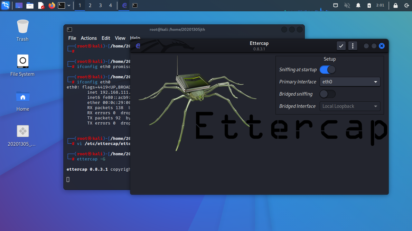Open Kali applications menu icon
Screen dimensions: 412x231
(x=5, y=5)
